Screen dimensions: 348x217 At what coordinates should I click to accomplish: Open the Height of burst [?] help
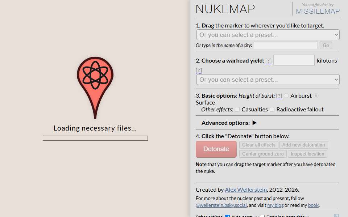(x=279, y=96)
